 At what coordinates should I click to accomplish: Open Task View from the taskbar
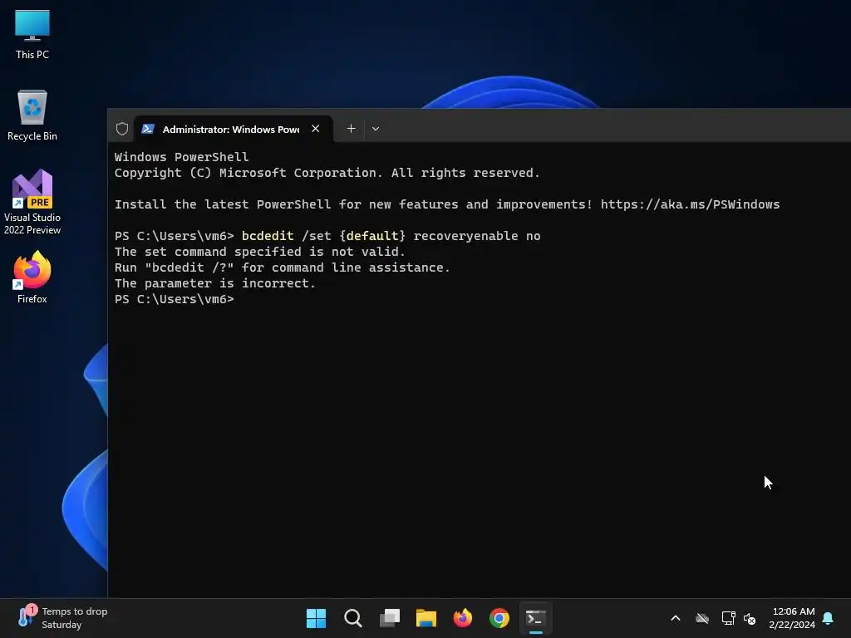click(389, 618)
